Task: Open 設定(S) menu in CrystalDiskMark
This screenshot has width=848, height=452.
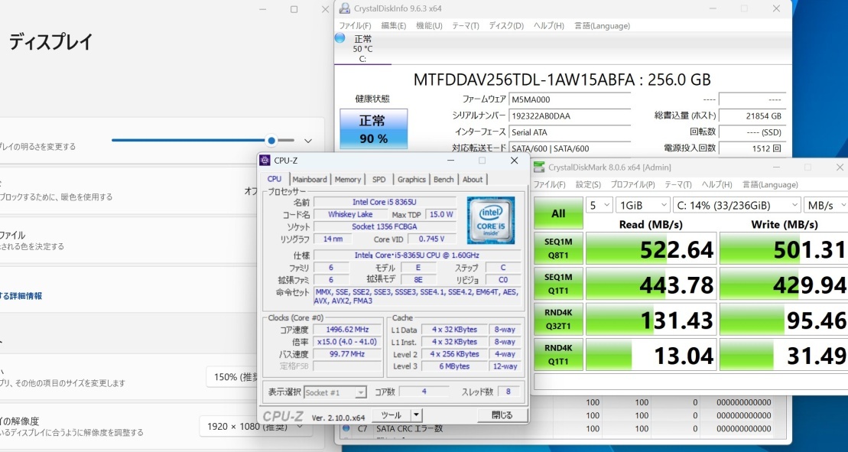Action: click(x=588, y=185)
